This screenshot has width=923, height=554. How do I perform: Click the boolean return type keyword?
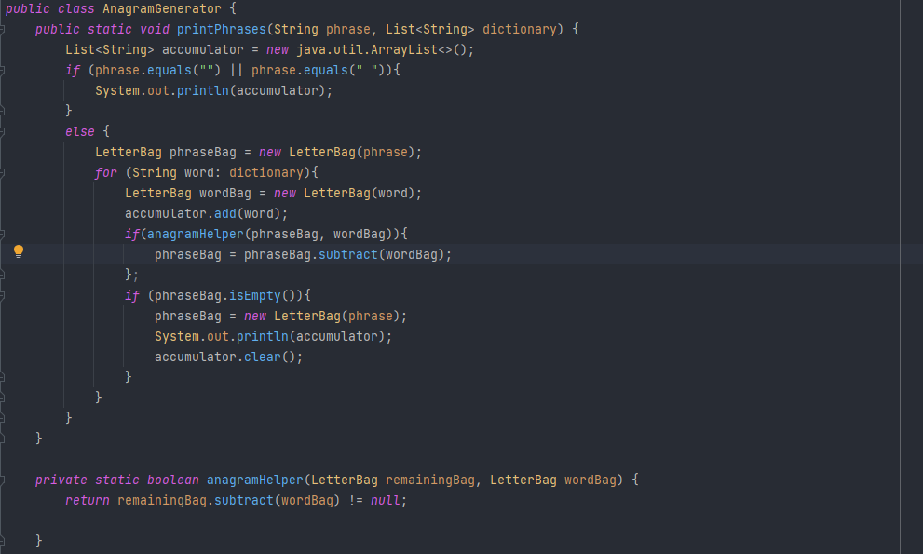pyautogui.click(x=172, y=480)
